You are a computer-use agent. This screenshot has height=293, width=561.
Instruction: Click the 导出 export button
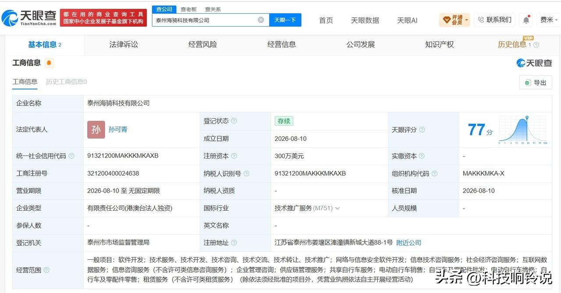point(536,82)
